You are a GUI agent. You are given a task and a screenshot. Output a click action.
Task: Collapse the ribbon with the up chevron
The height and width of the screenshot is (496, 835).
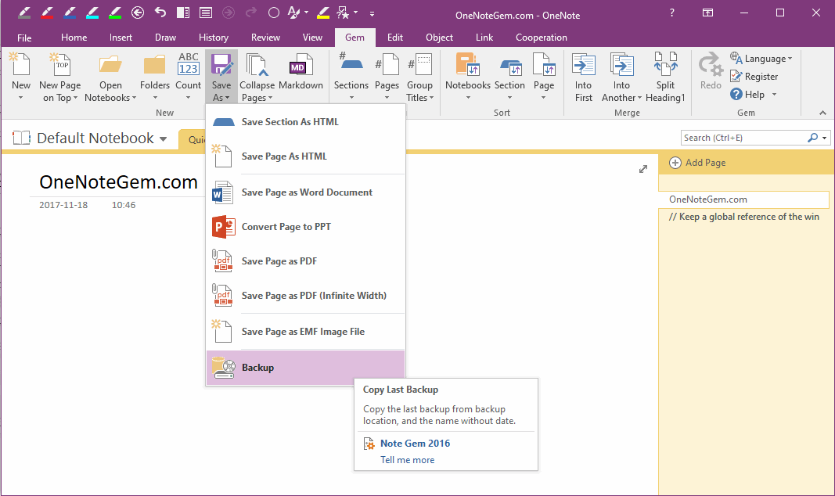(822, 113)
